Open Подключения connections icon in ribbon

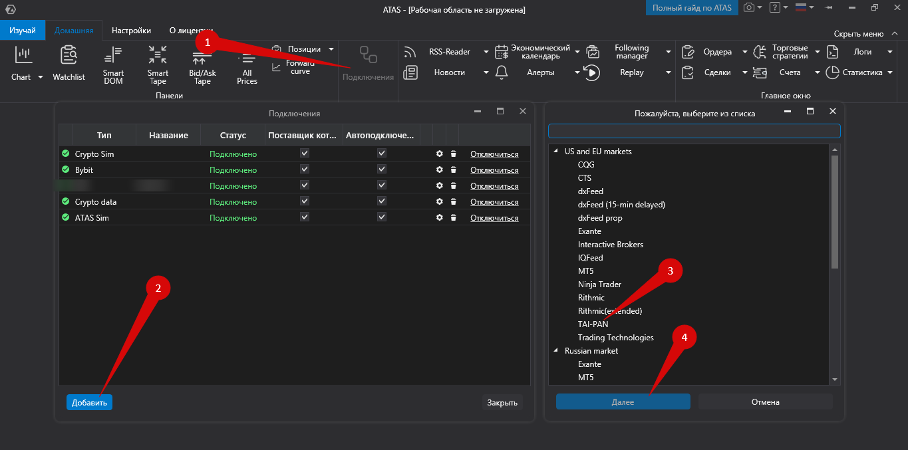point(368,55)
